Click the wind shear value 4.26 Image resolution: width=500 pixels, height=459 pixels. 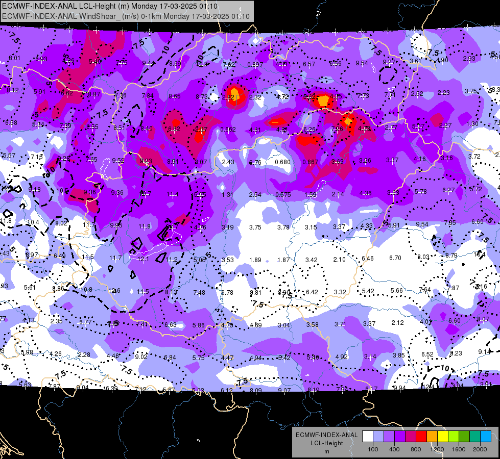[56, 354]
